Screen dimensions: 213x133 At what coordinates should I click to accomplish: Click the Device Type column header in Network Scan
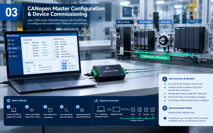click(x=35, y=43)
